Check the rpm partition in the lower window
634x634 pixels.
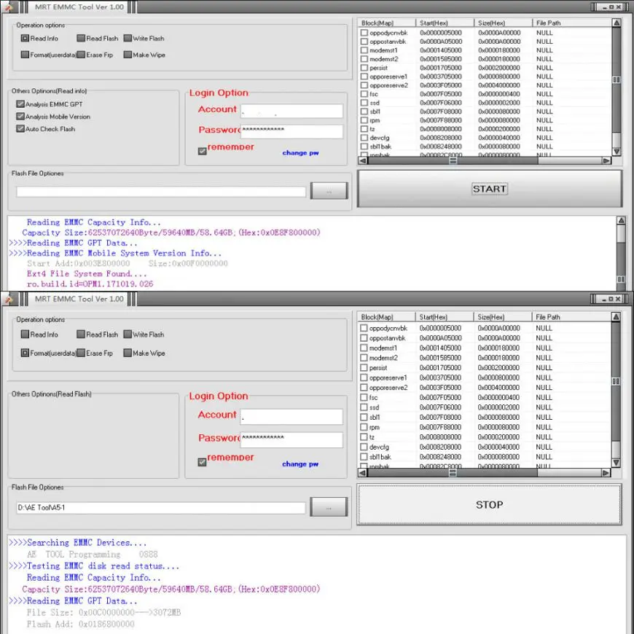[x=364, y=427]
